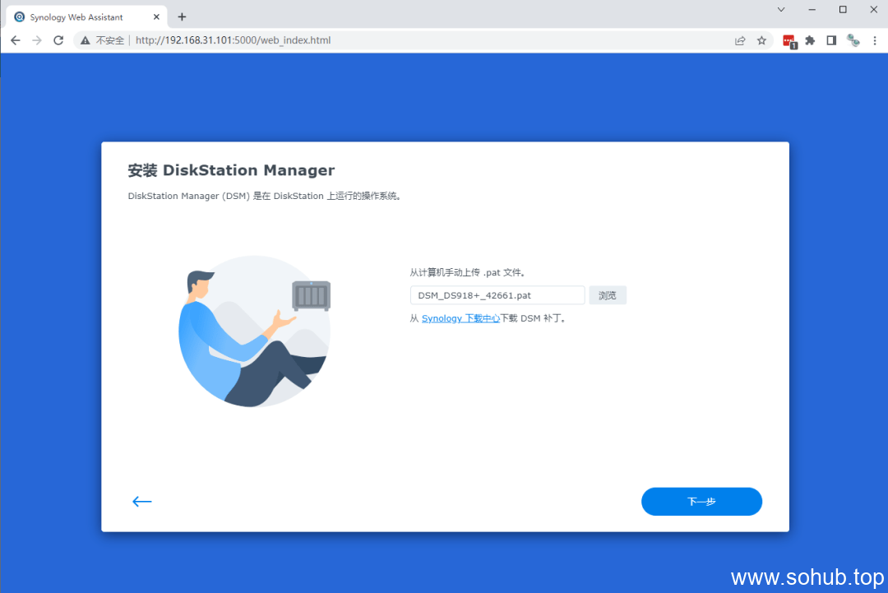
Task: Click the back navigation arrow
Action: click(15, 39)
